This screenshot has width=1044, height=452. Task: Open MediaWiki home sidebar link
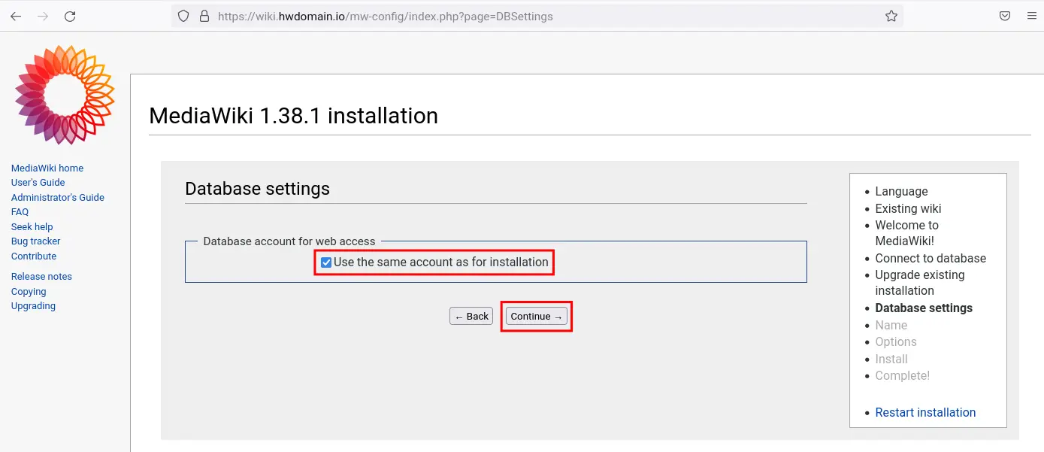click(47, 168)
